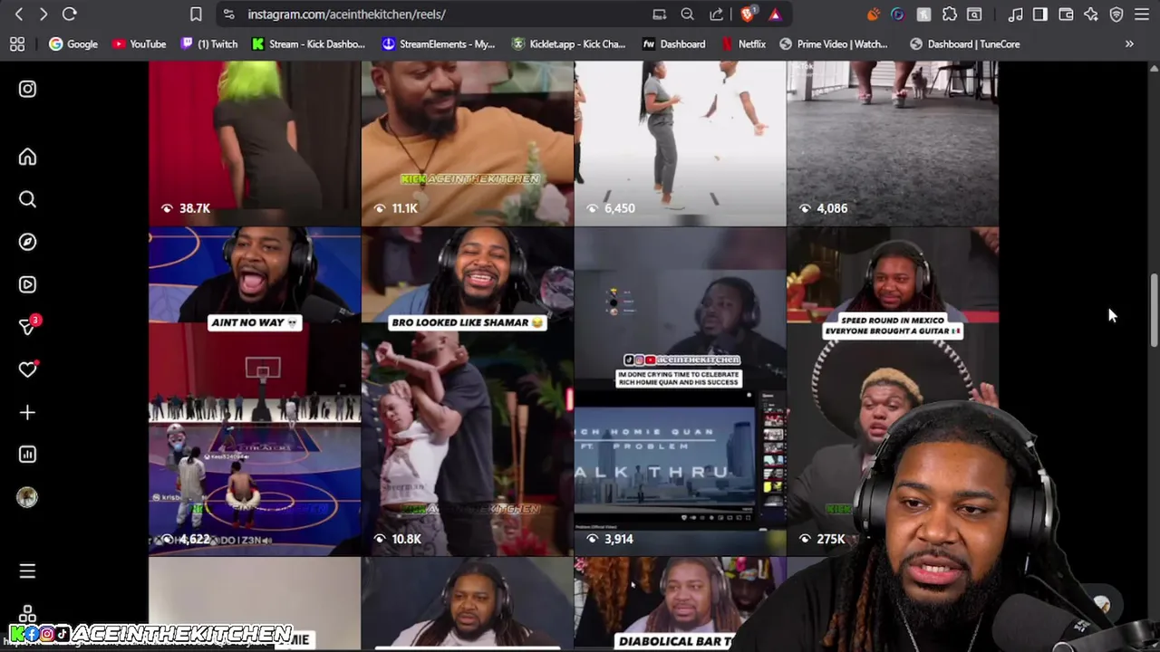The width and height of the screenshot is (1160, 652).
Task: Open the YouTube bookmark
Action: (x=139, y=43)
